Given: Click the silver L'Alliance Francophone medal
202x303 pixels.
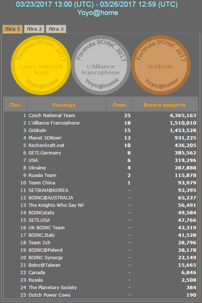Looking at the screenshot, I should point(101,65).
